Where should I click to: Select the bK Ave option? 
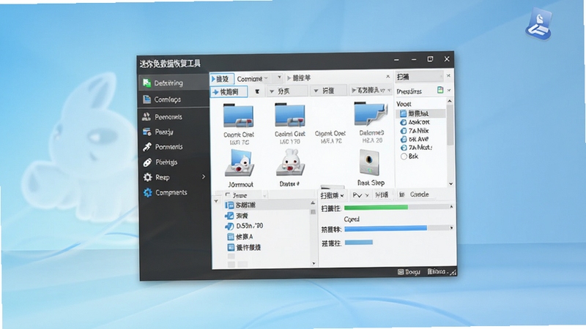coord(415,139)
